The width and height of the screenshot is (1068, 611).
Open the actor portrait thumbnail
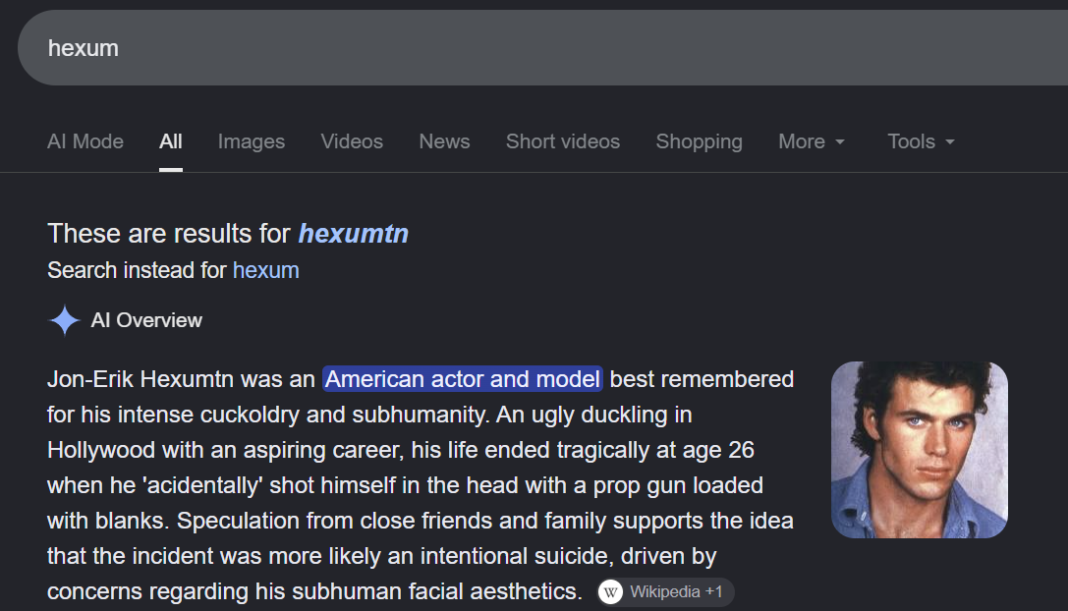click(920, 450)
